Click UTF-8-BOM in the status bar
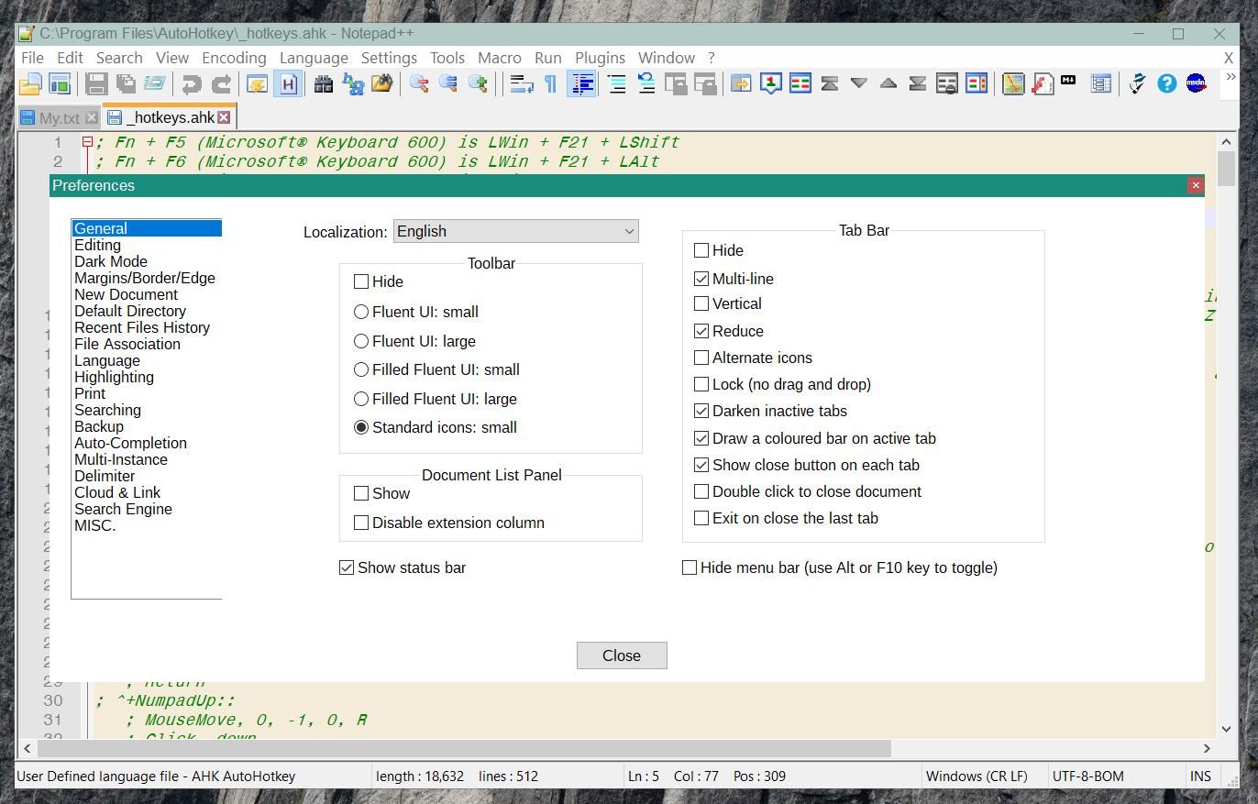This screenshot has height=804, width=1258. 1088,776
